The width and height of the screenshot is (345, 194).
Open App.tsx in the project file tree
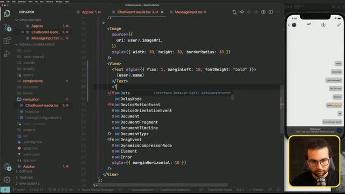click(29, 167)
